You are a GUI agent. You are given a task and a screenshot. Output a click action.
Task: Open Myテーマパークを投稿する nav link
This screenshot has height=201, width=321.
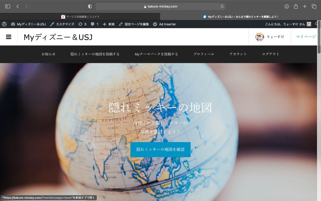pos(156,54)
